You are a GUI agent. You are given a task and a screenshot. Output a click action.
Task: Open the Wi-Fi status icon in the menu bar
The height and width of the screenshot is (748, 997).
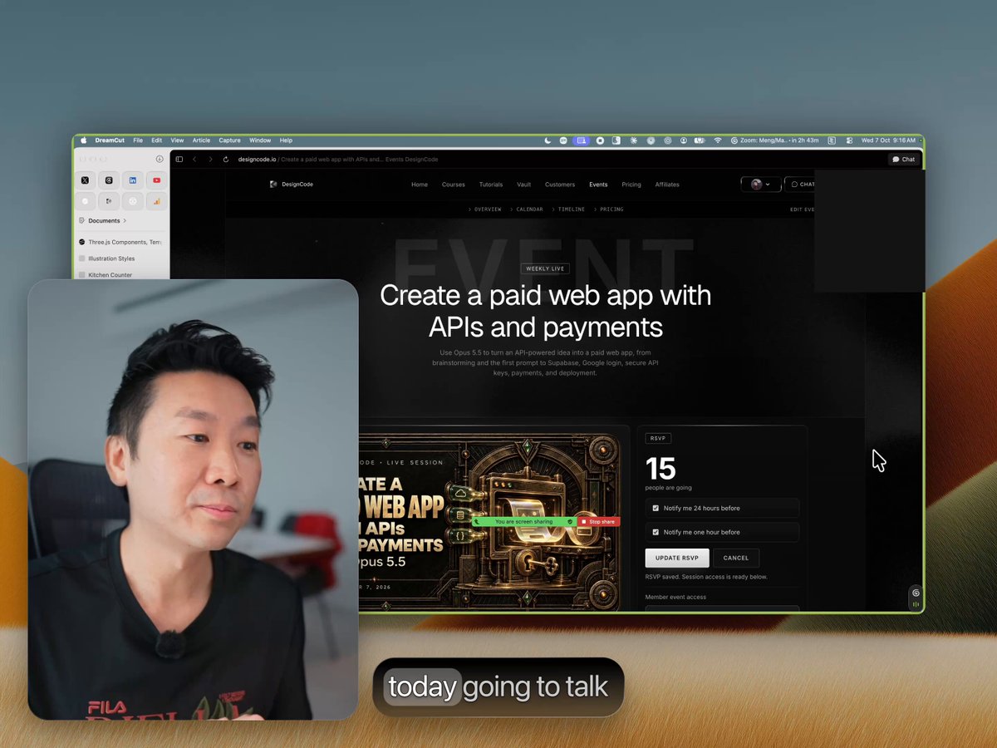pos(718,140)
